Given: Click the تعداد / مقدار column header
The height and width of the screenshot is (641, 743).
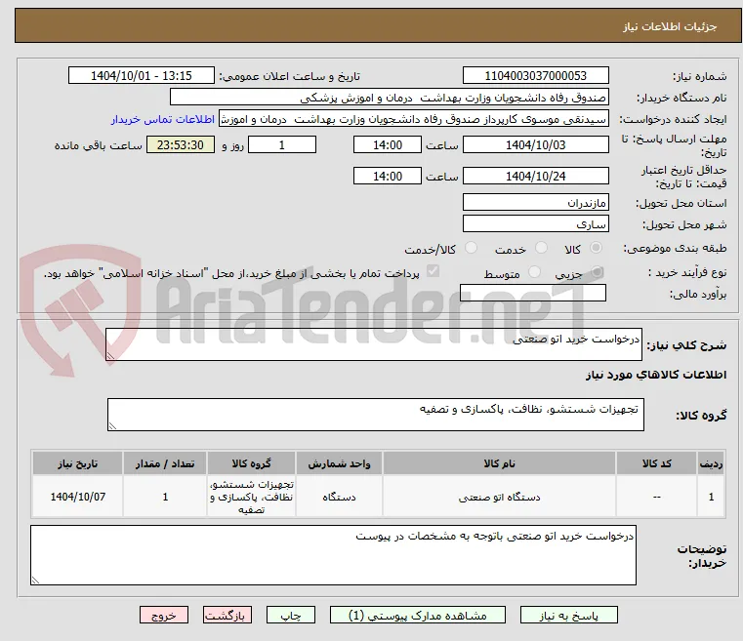Looking at the screenshot, I should (165, 463).
